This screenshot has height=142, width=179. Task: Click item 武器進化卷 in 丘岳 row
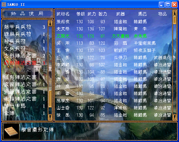coord(164,57)
